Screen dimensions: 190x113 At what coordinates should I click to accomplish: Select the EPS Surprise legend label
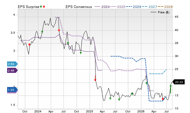28,7
